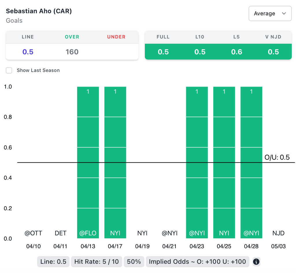296x273 pixels.
Task: Click the FULL average value 0.5
Action: (x=163, y=52)
